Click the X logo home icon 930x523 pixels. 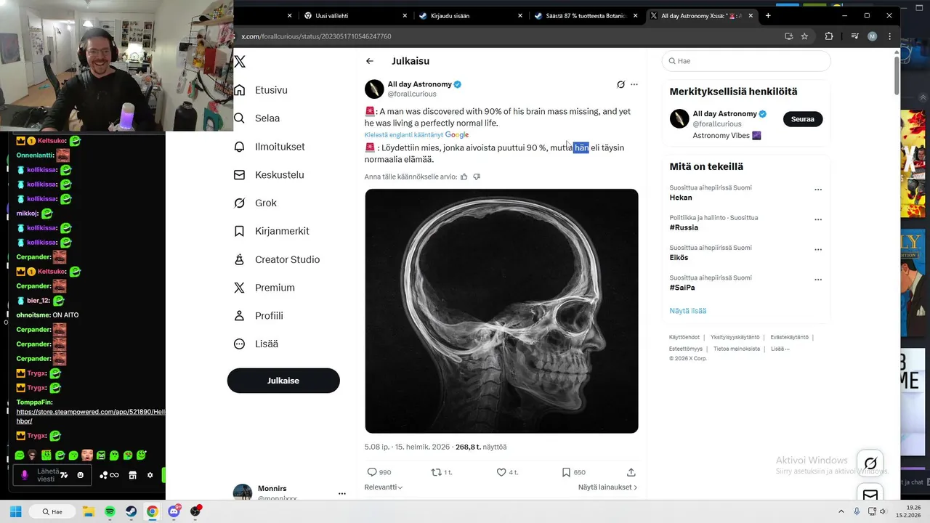tap(240, 62)
